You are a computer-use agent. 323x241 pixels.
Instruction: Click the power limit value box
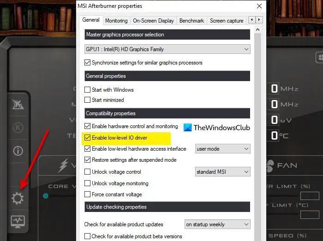[x=310, y=196]
